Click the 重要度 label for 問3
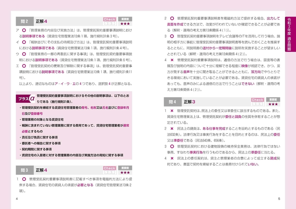This screenshot has height=209, width=296. [125, 168]
